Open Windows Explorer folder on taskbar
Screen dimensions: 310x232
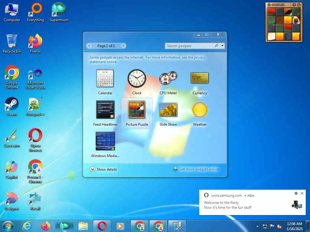[83, 226]
